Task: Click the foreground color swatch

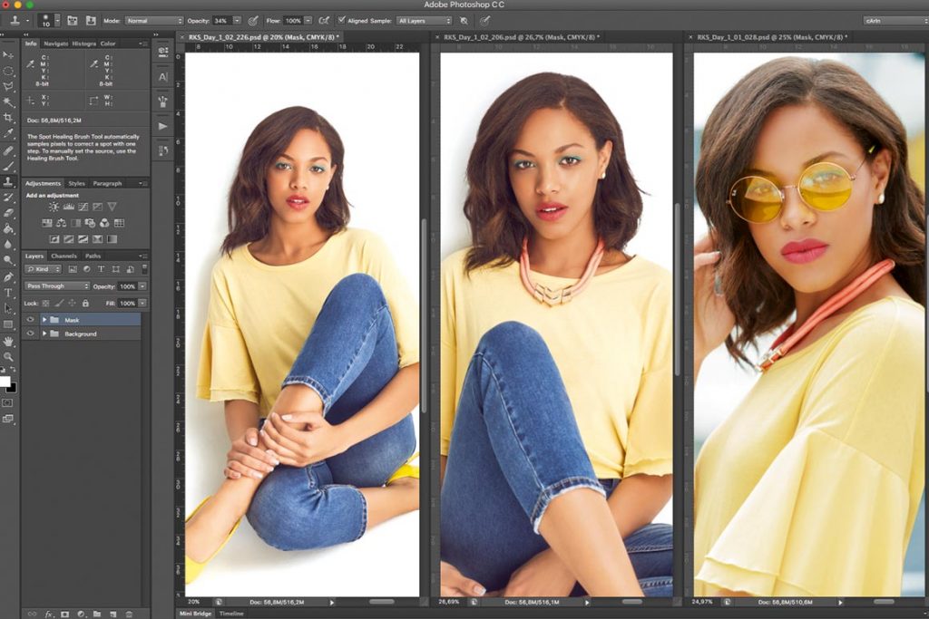Action: pyautogui.click(x=5, y=382)
